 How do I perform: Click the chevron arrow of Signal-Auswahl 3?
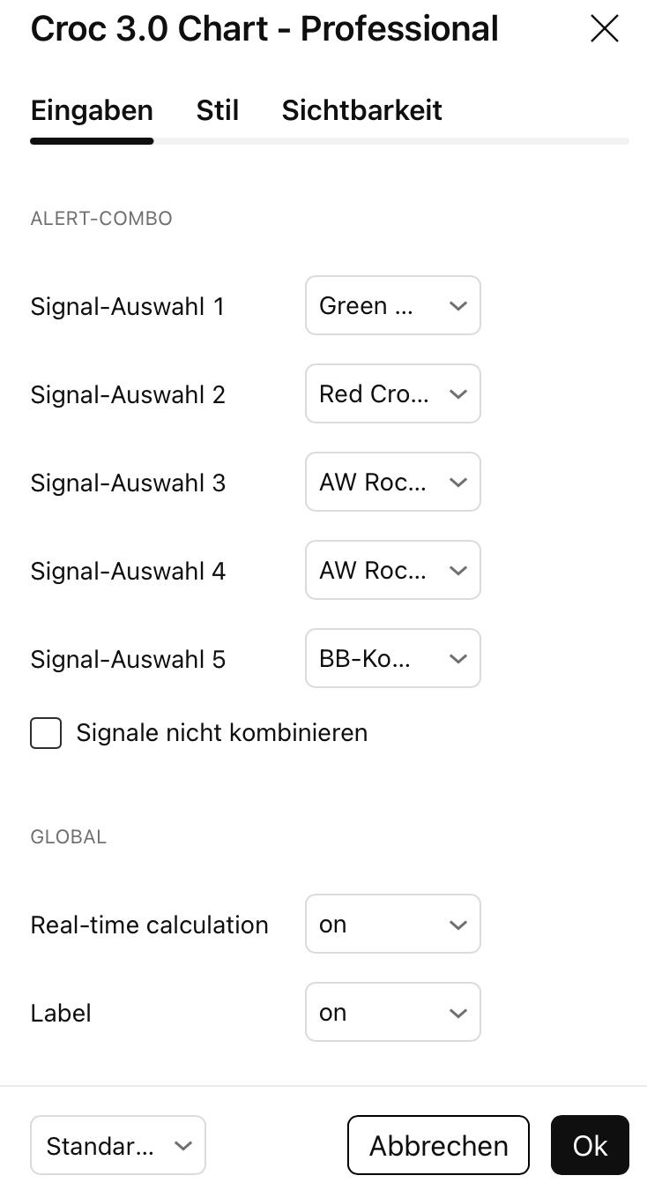click(x=457, y=483)
